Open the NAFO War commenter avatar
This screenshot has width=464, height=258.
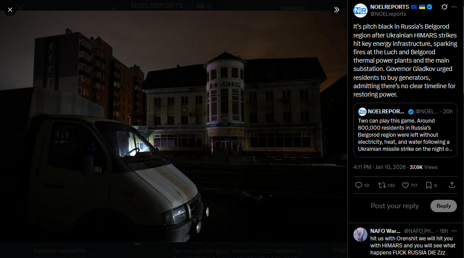click(360, 235)
